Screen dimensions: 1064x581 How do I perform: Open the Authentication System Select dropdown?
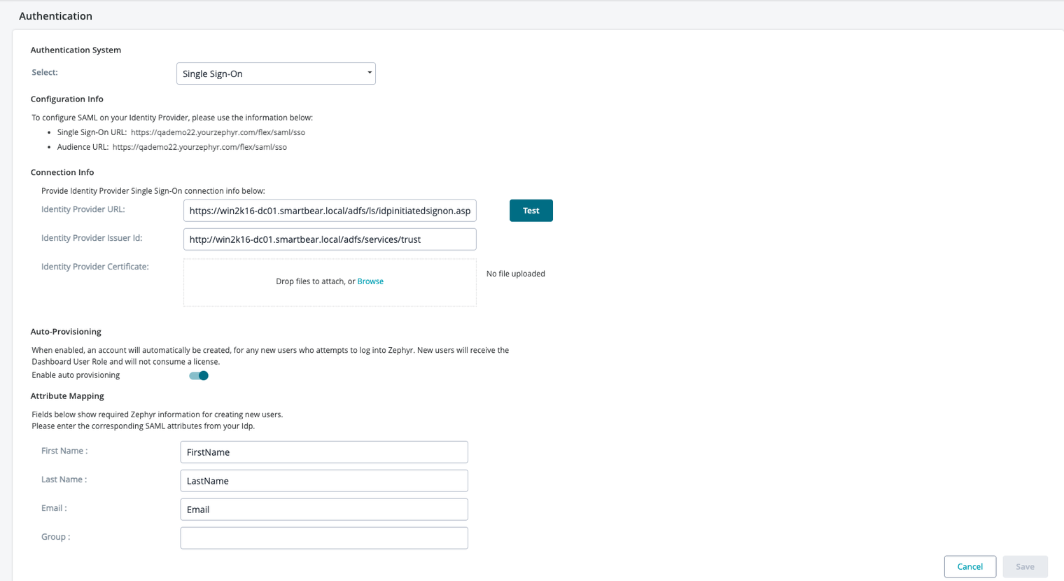276,73
